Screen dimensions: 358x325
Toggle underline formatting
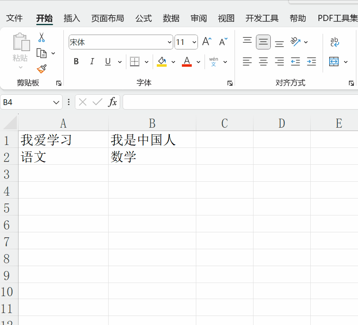click(108, 61)
